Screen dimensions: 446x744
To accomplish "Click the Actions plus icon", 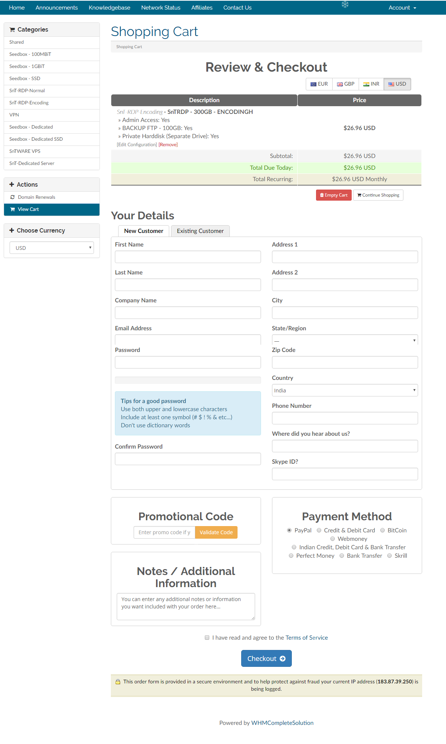I will point(12,184).
